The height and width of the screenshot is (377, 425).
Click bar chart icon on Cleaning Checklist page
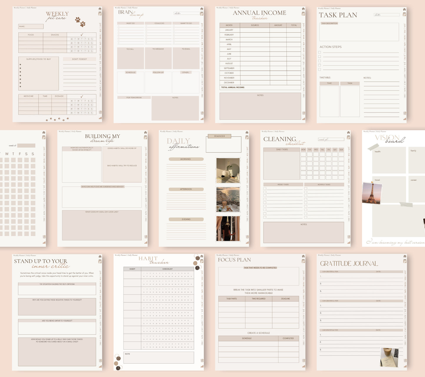(349, 243)
